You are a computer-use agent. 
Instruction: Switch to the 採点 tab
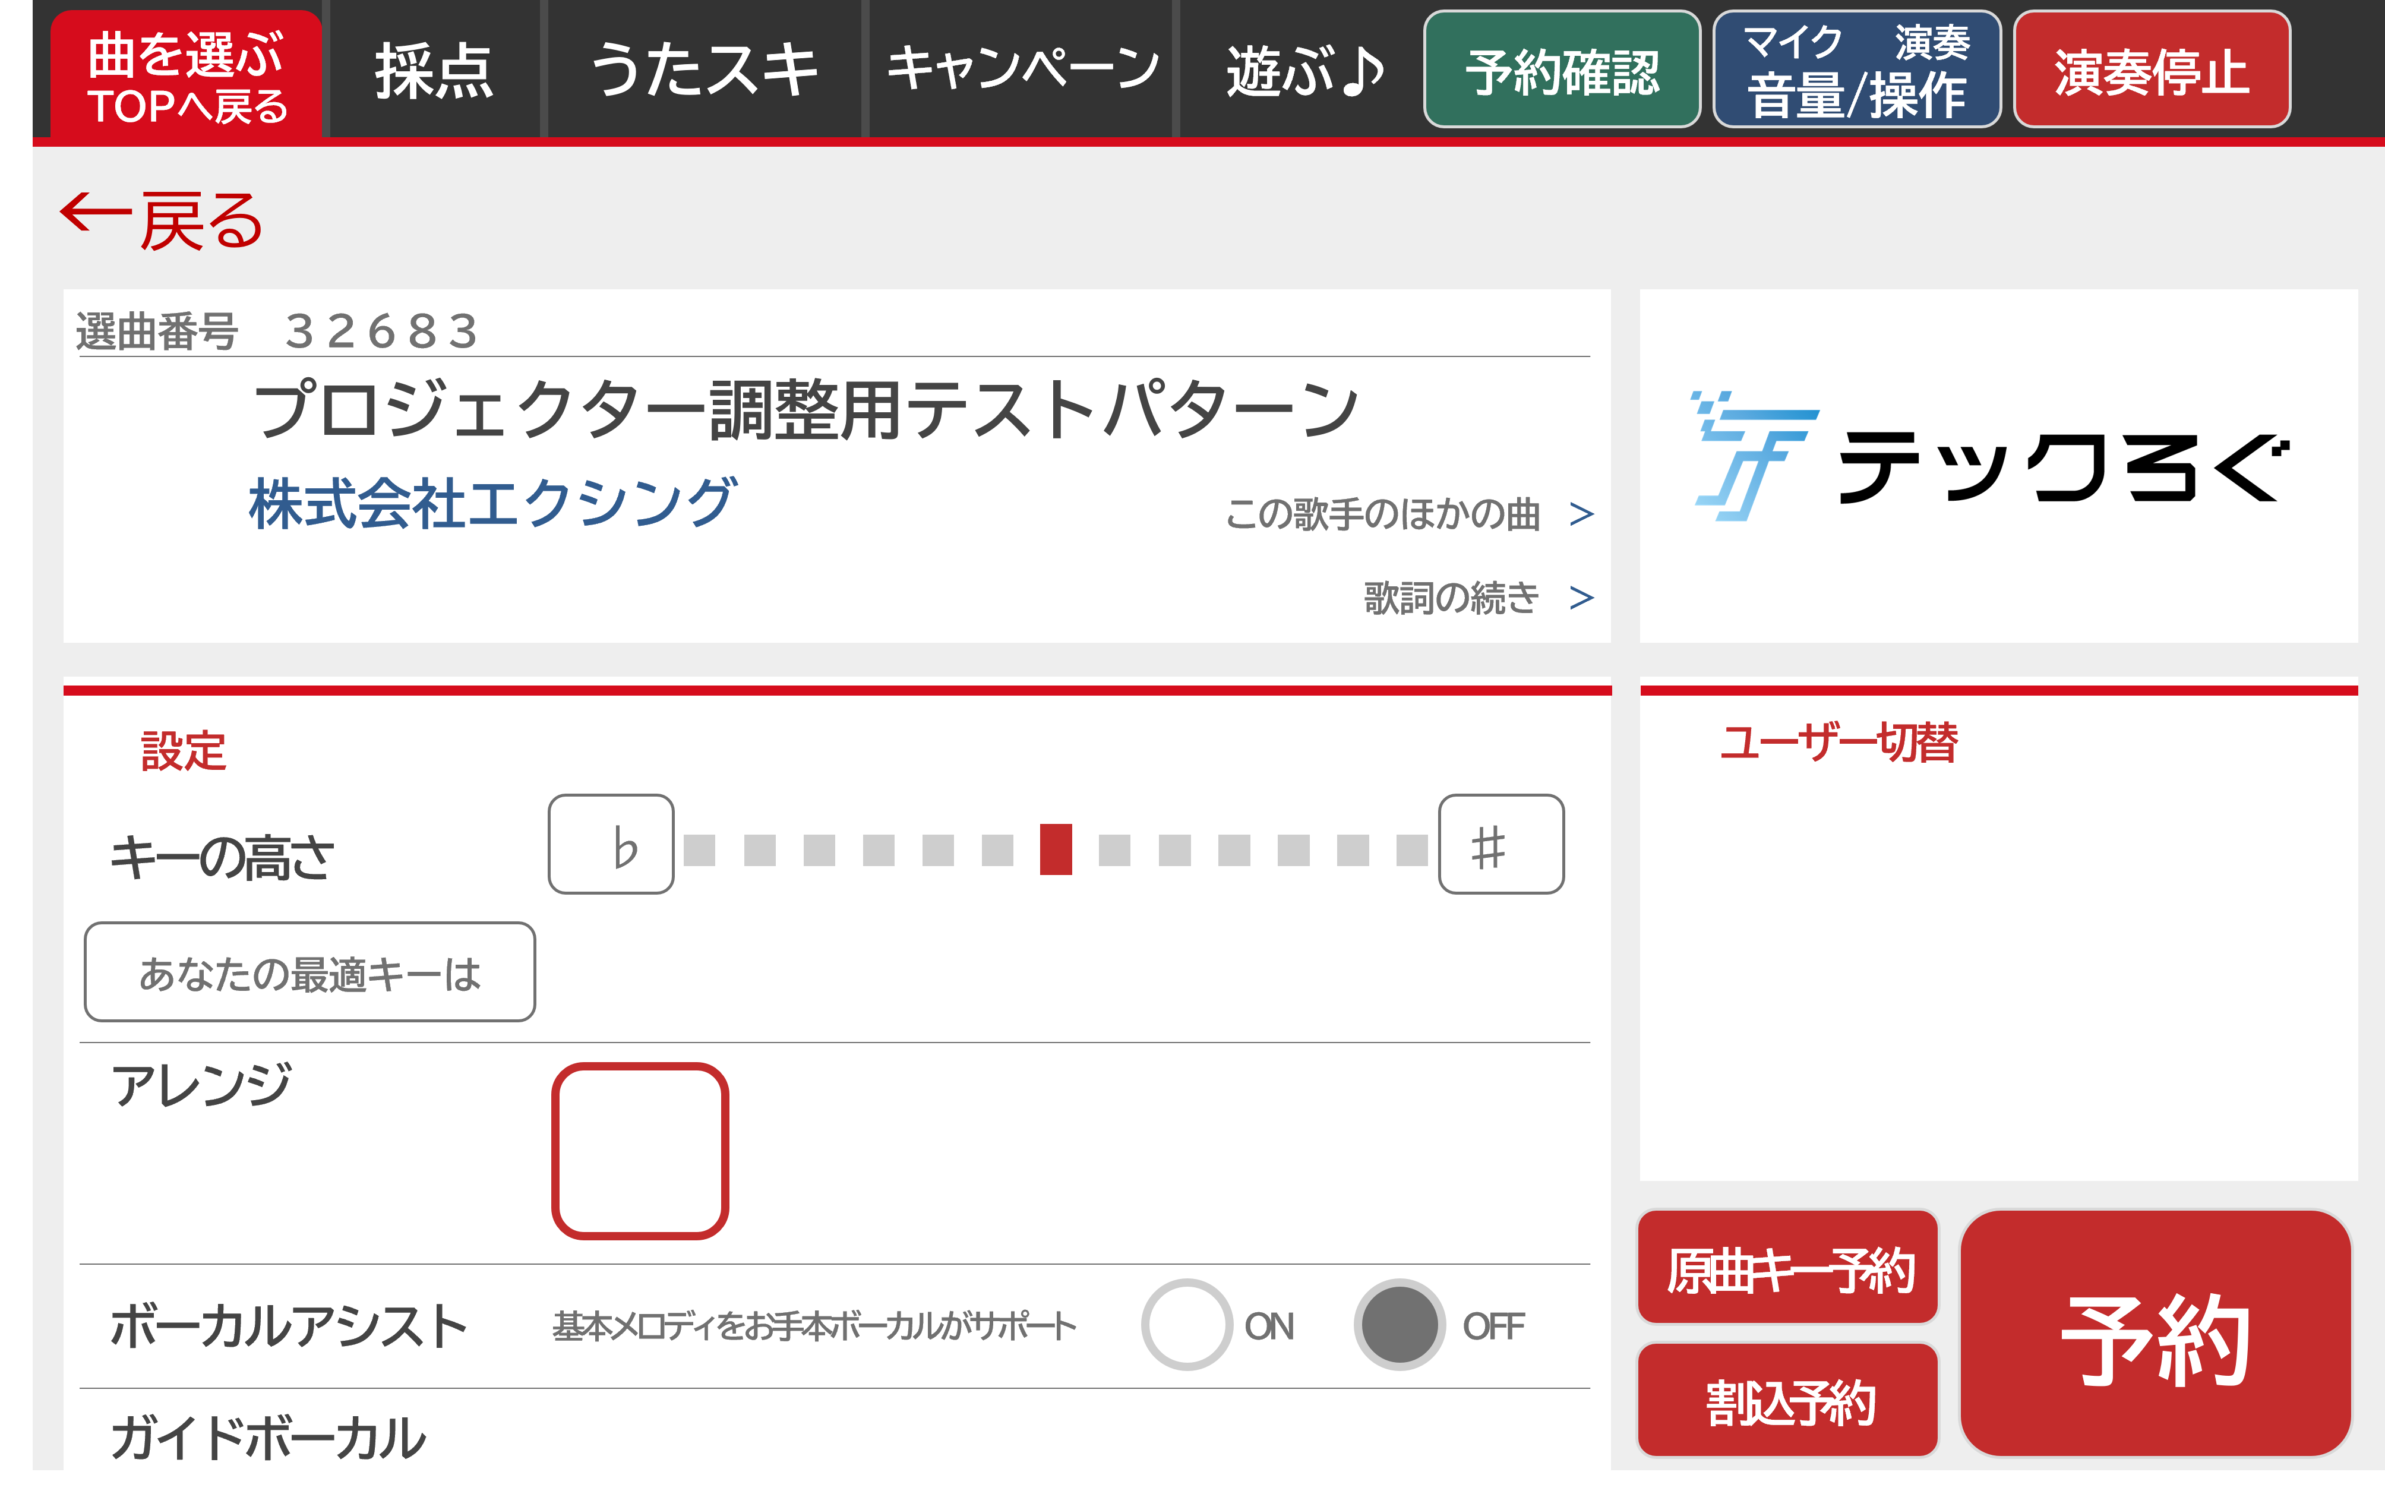(x=434, y=69)
